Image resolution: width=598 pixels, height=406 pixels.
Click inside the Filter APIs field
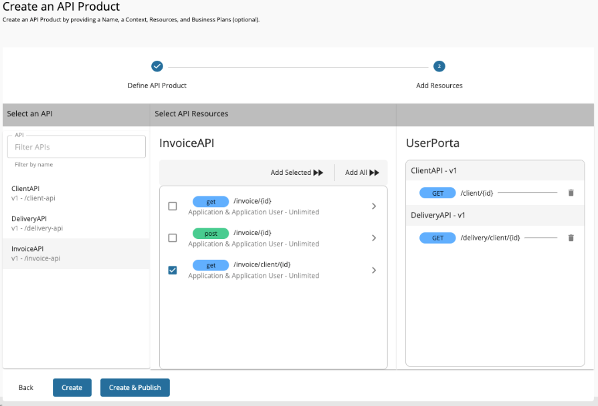tap(76, 146)
